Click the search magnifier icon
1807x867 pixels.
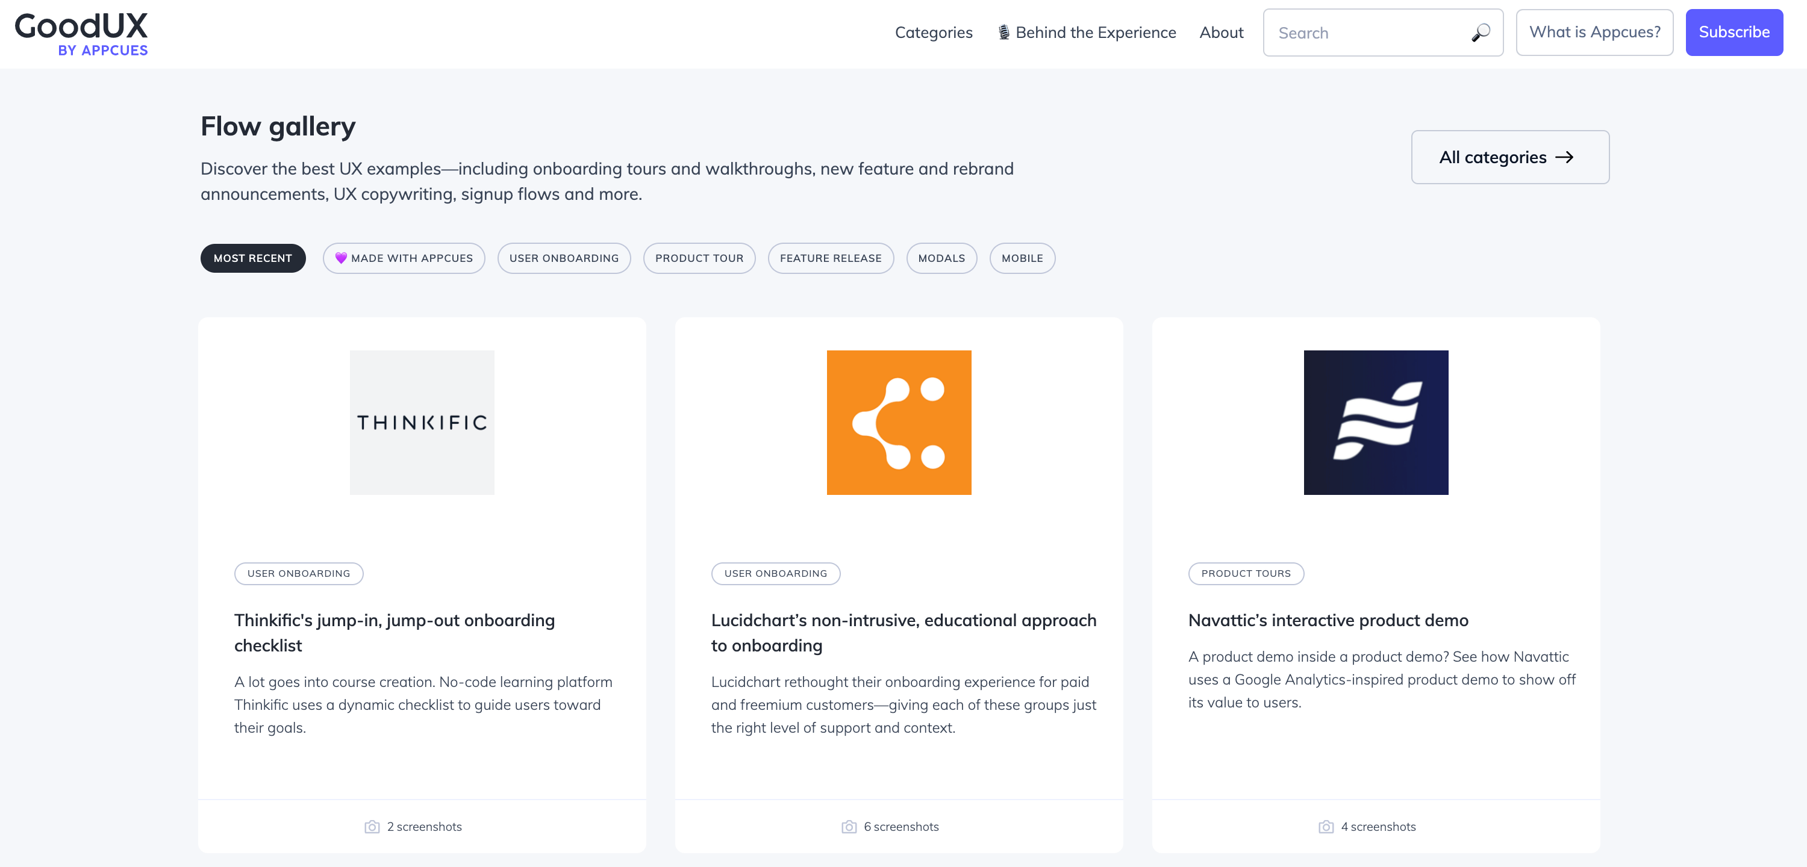tap(1480, 33)
